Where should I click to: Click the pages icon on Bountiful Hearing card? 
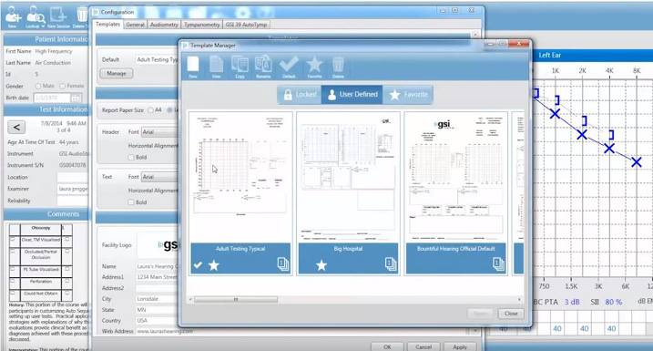(x=498, y=263)
